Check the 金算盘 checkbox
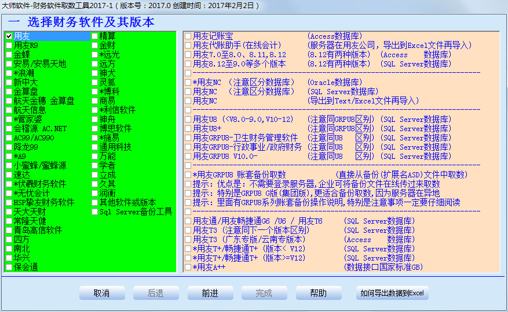The image size is (508, 312). tap(9, 92)
